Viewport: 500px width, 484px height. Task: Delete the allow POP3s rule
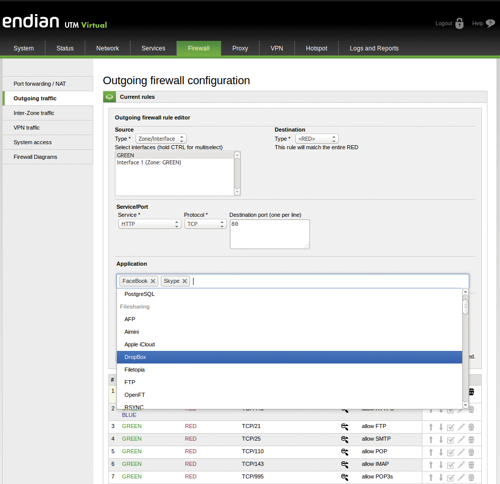(471, 477)
